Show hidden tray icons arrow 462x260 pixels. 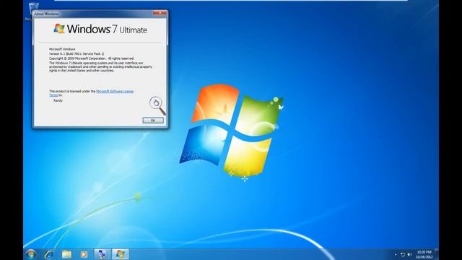396,255
